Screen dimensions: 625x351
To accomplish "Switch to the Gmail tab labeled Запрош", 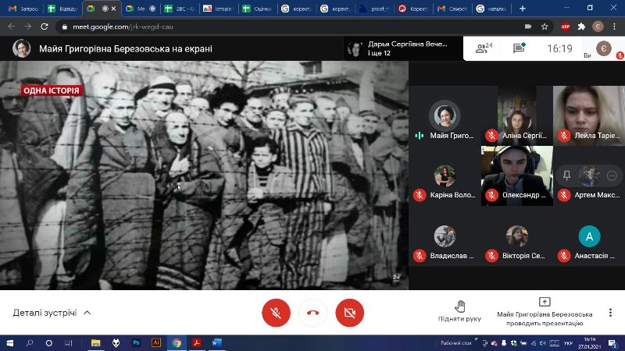I will [x=21, y=8].
